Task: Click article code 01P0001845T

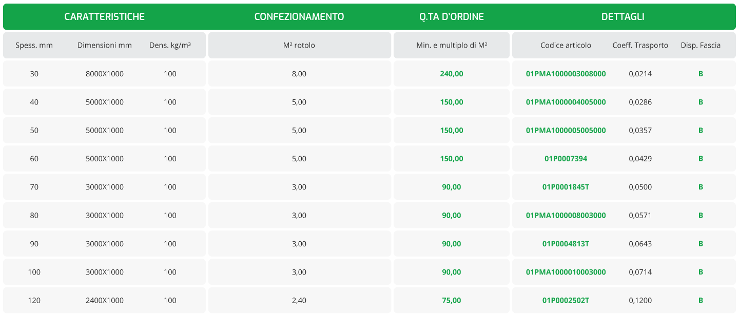Action: (566, 187)
